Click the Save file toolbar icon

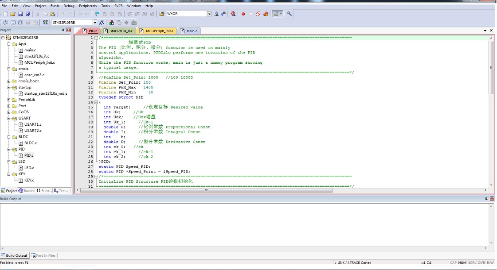click(x=20, y=14)
